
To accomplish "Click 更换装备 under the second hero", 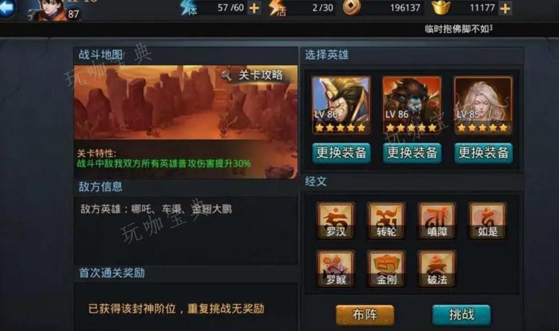I will click(412, 153).
